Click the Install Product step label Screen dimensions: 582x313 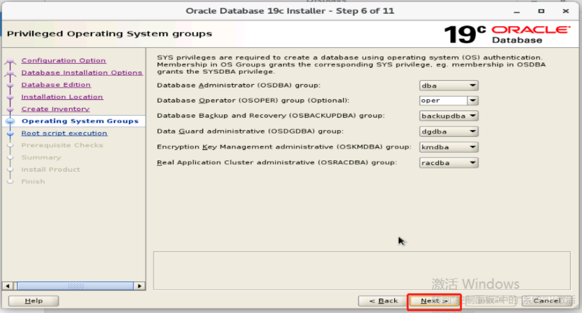click(x=51, y=170)
